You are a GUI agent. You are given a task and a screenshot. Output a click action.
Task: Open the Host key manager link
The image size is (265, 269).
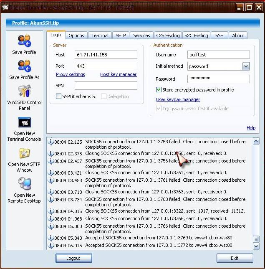118,75
